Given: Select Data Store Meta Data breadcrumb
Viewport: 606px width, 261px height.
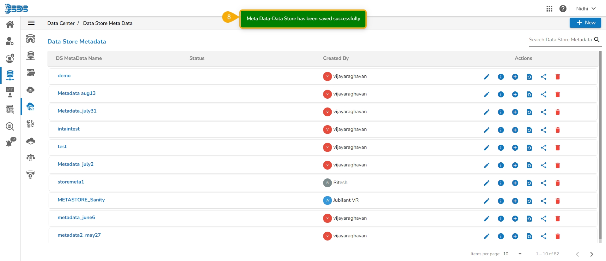Looking at the screenshot, I should tap(107, 23).
